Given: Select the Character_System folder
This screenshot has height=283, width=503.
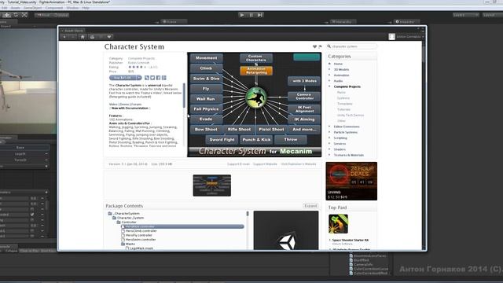Looking at the screenshot, I should 127,218.
